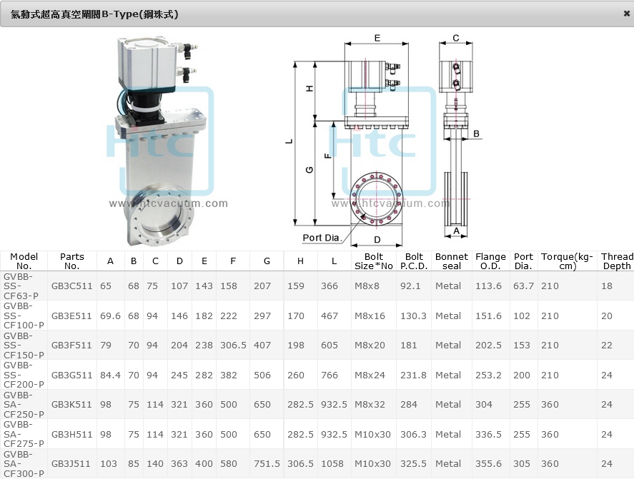The height and width of the screenshot is (479, 634).
Task: Select the GVBB-SS-CF100-P model cell
Action: 24,316
